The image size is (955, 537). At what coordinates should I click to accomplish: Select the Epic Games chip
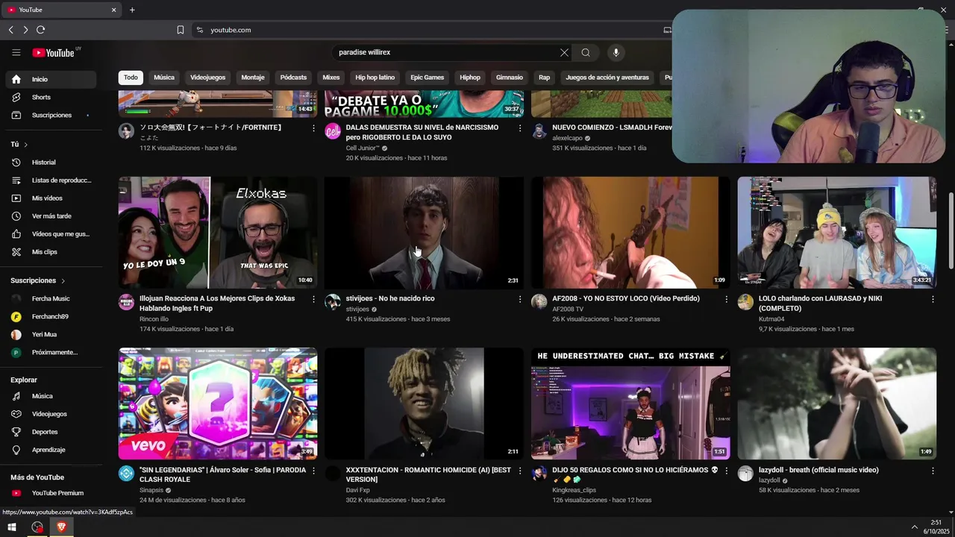click(x=428, y=78)
